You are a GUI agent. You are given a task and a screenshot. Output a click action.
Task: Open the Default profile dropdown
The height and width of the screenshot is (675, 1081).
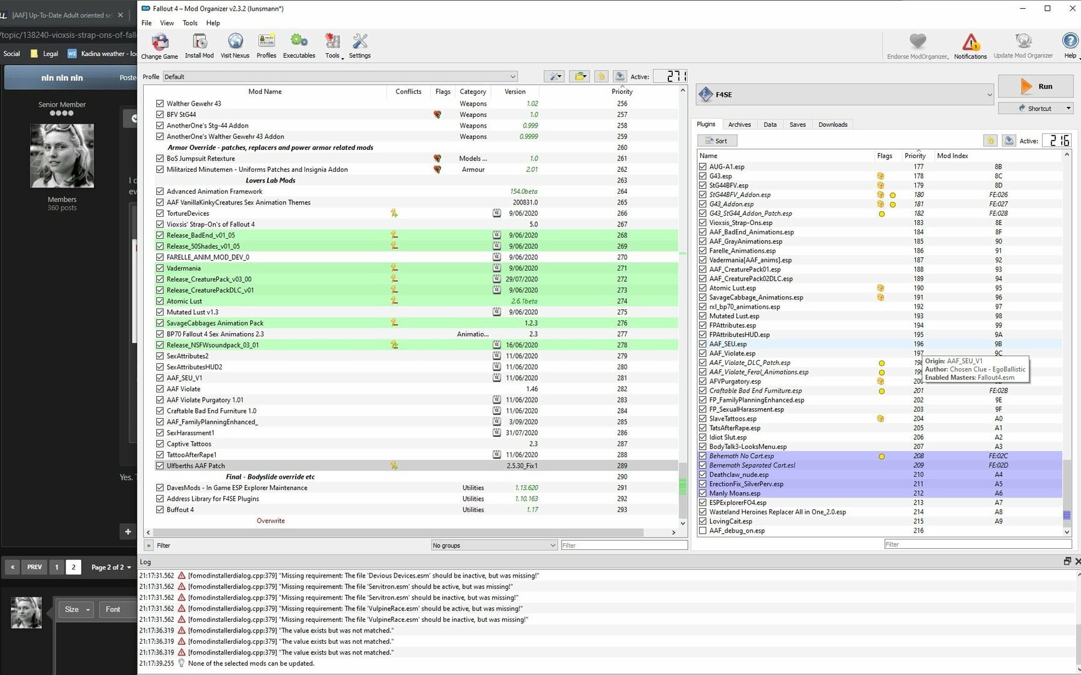340,76
